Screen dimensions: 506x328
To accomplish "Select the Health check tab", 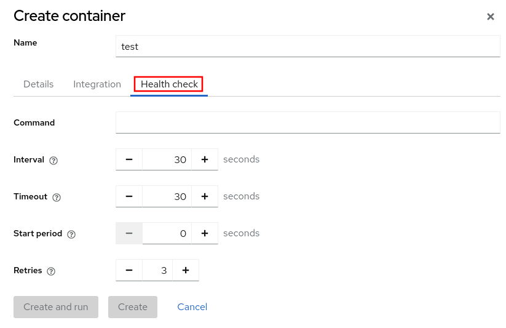I will 169,84.
